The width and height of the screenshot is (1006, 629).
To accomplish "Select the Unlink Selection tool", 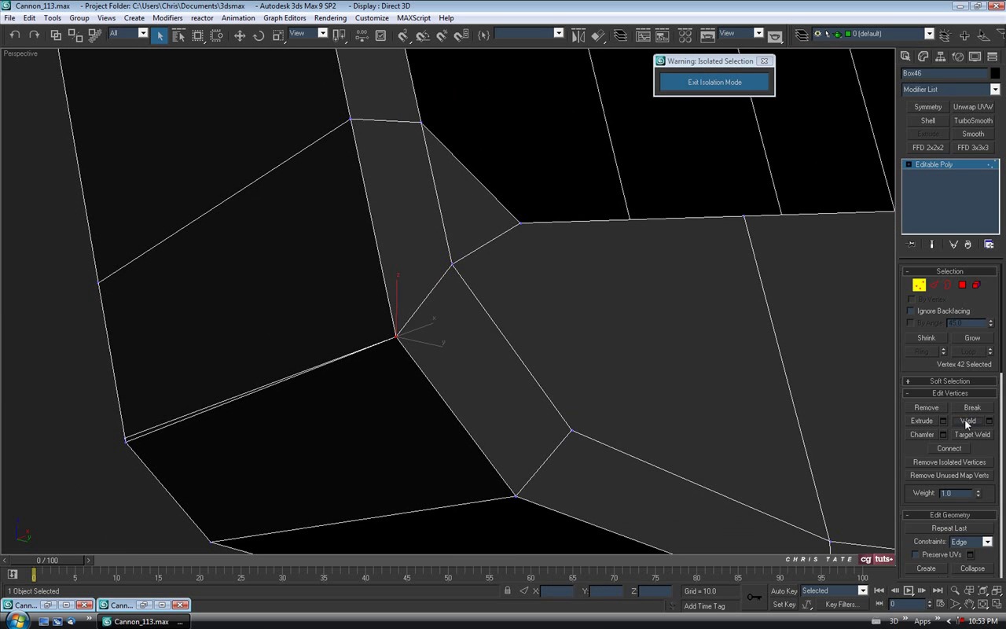I will tap(75, 35).
